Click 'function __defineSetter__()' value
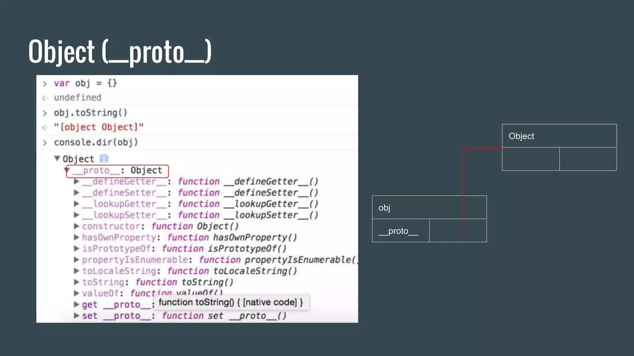Viewport: 634px width, 356px height. 248,193
